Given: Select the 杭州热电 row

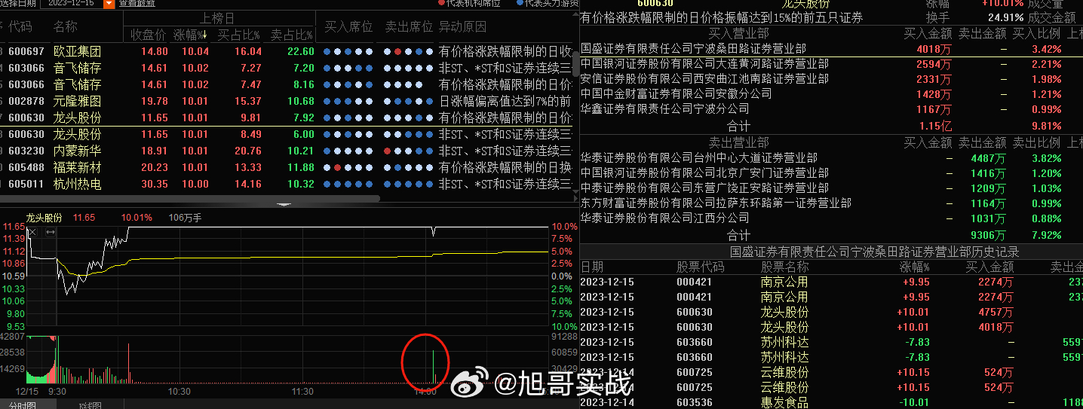Looking at the screenshot, I should pyautogui.click(x=287, y=185).
